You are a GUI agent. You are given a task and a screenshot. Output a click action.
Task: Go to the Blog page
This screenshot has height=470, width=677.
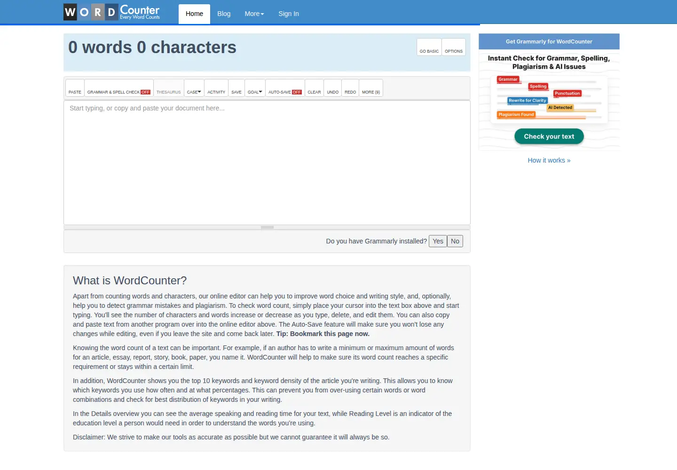(224, 14)
